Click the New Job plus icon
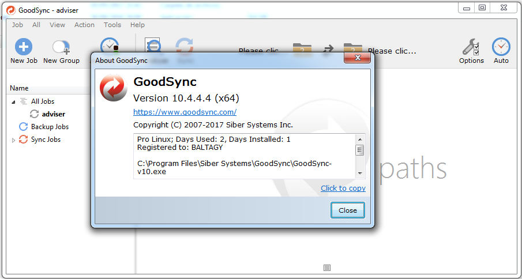Image resolution: width=522 pixels, height=279 pixels. click(x=24, y=47)
